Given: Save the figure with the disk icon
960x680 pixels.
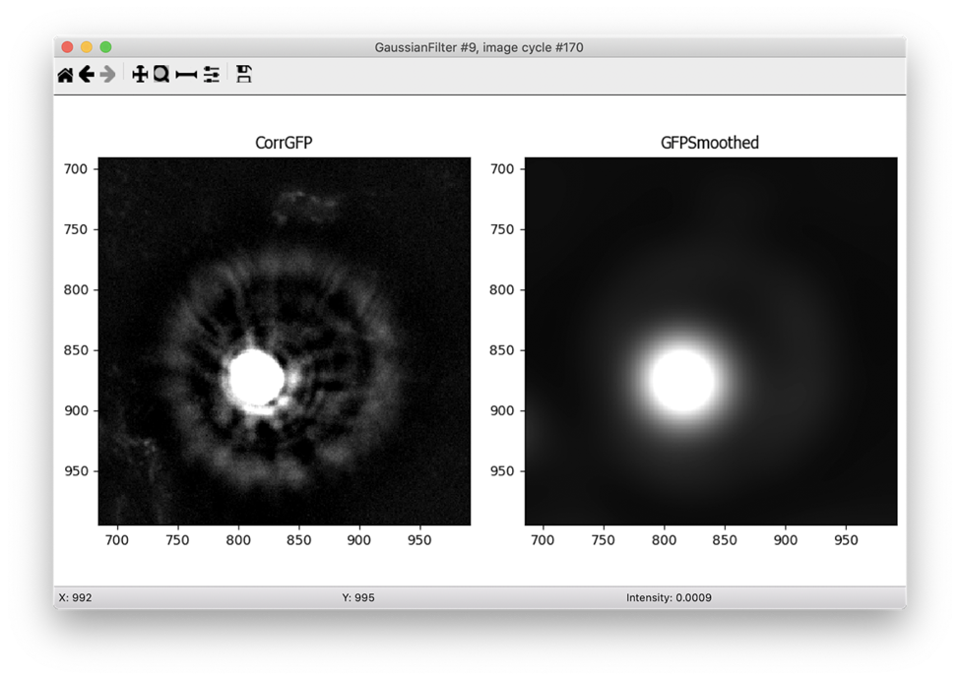Looking at the screenshot, I should (244, 75).
